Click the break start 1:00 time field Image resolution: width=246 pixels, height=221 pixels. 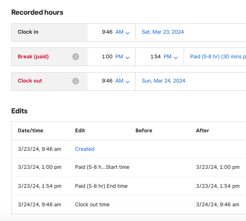click(x=107, y=57)
